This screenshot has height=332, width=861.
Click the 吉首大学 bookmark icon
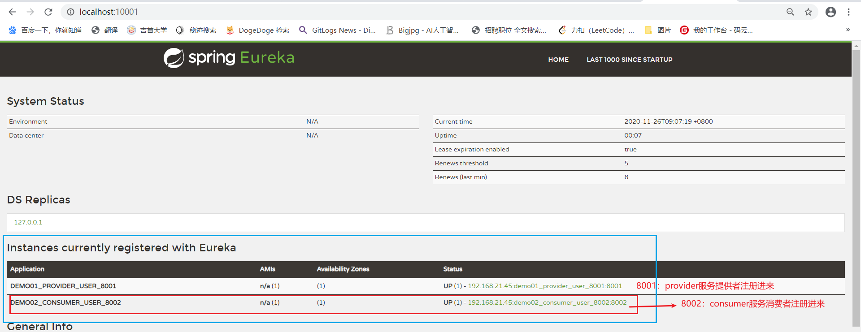(x=131, y=30)
